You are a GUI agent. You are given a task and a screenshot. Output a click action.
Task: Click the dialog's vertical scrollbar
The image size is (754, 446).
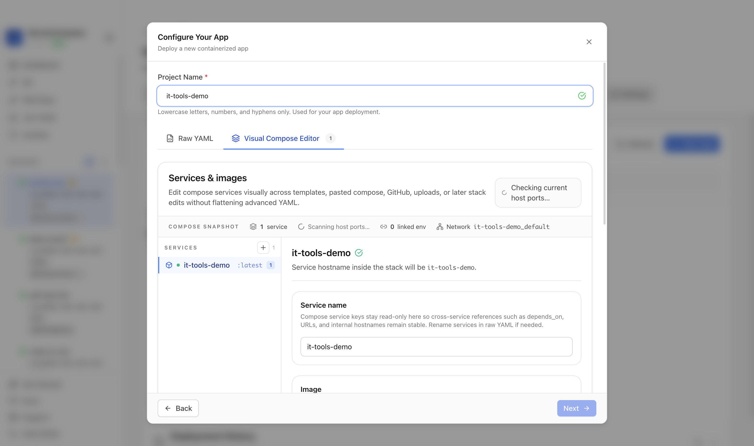pyautogui.click(x=604, y=143)
